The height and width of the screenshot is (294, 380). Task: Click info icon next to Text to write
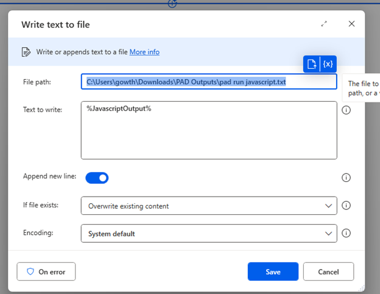346,110
